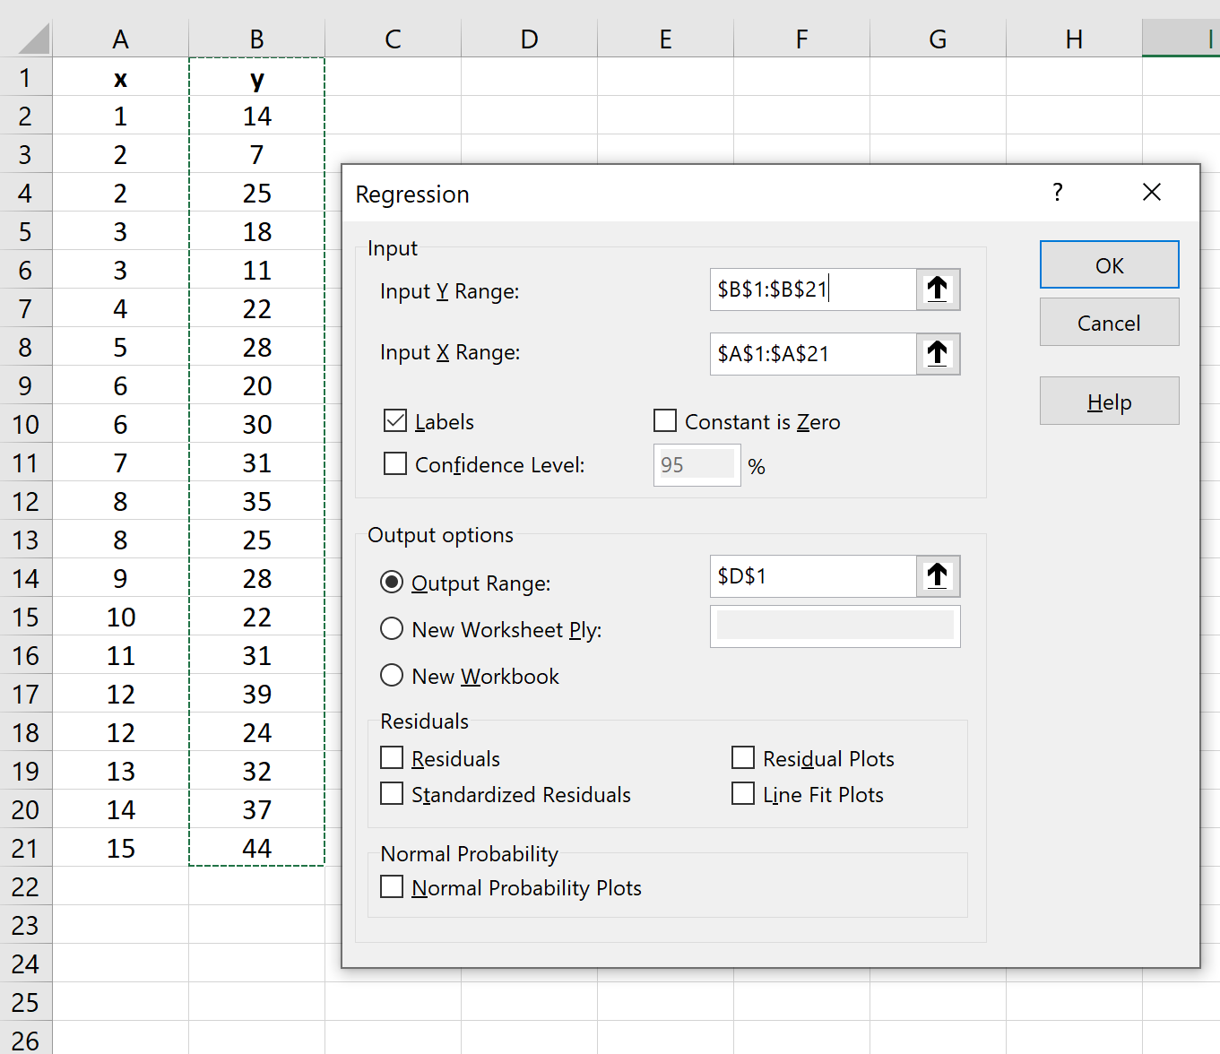The image size is (1220, 1054).
Task: Click the confidence level percentage field
Action: pyautogui.click(x=697, y=464)
